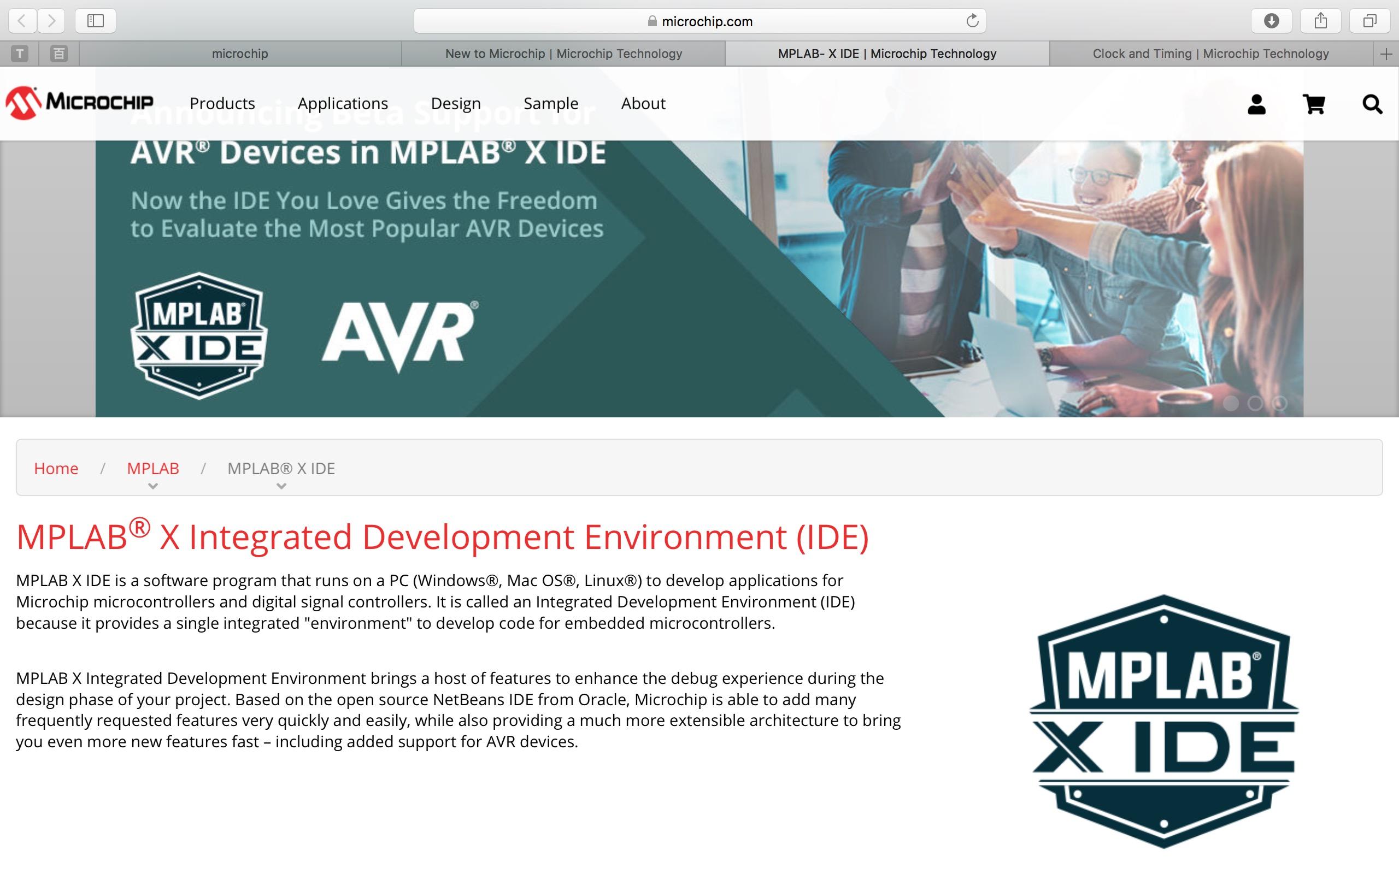Open the Design navigation menu
The height and width of the screenshot is (874, 1399).
pos(456,103)
